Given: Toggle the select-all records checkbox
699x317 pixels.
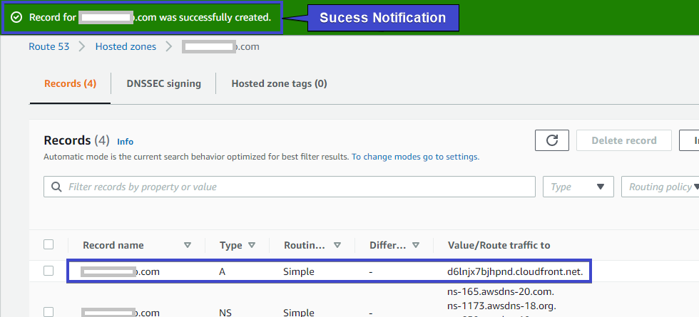Looking at the screenshot, I should 49,244.
